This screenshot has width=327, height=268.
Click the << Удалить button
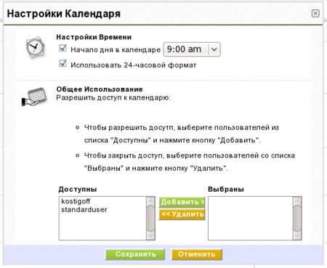182,214
